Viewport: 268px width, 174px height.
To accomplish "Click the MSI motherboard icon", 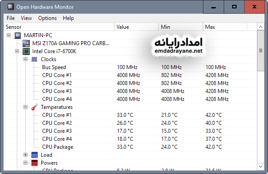I will click(26, 43).
